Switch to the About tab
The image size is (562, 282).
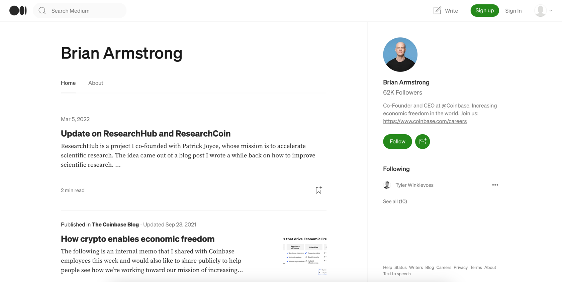point(96,83)
